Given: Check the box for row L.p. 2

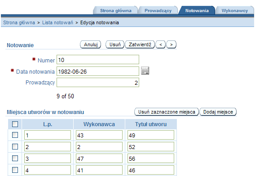Looking at the screenshot, I should pyautogui.click(x=15, y=146).
